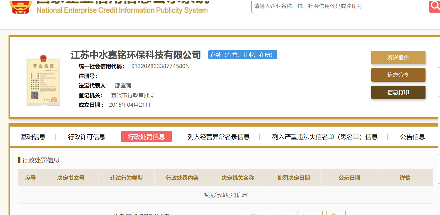Click the establishment date 2015年04月21日
Image resolution: width=440 pixels, height=215 pixels.
(130, 105)
